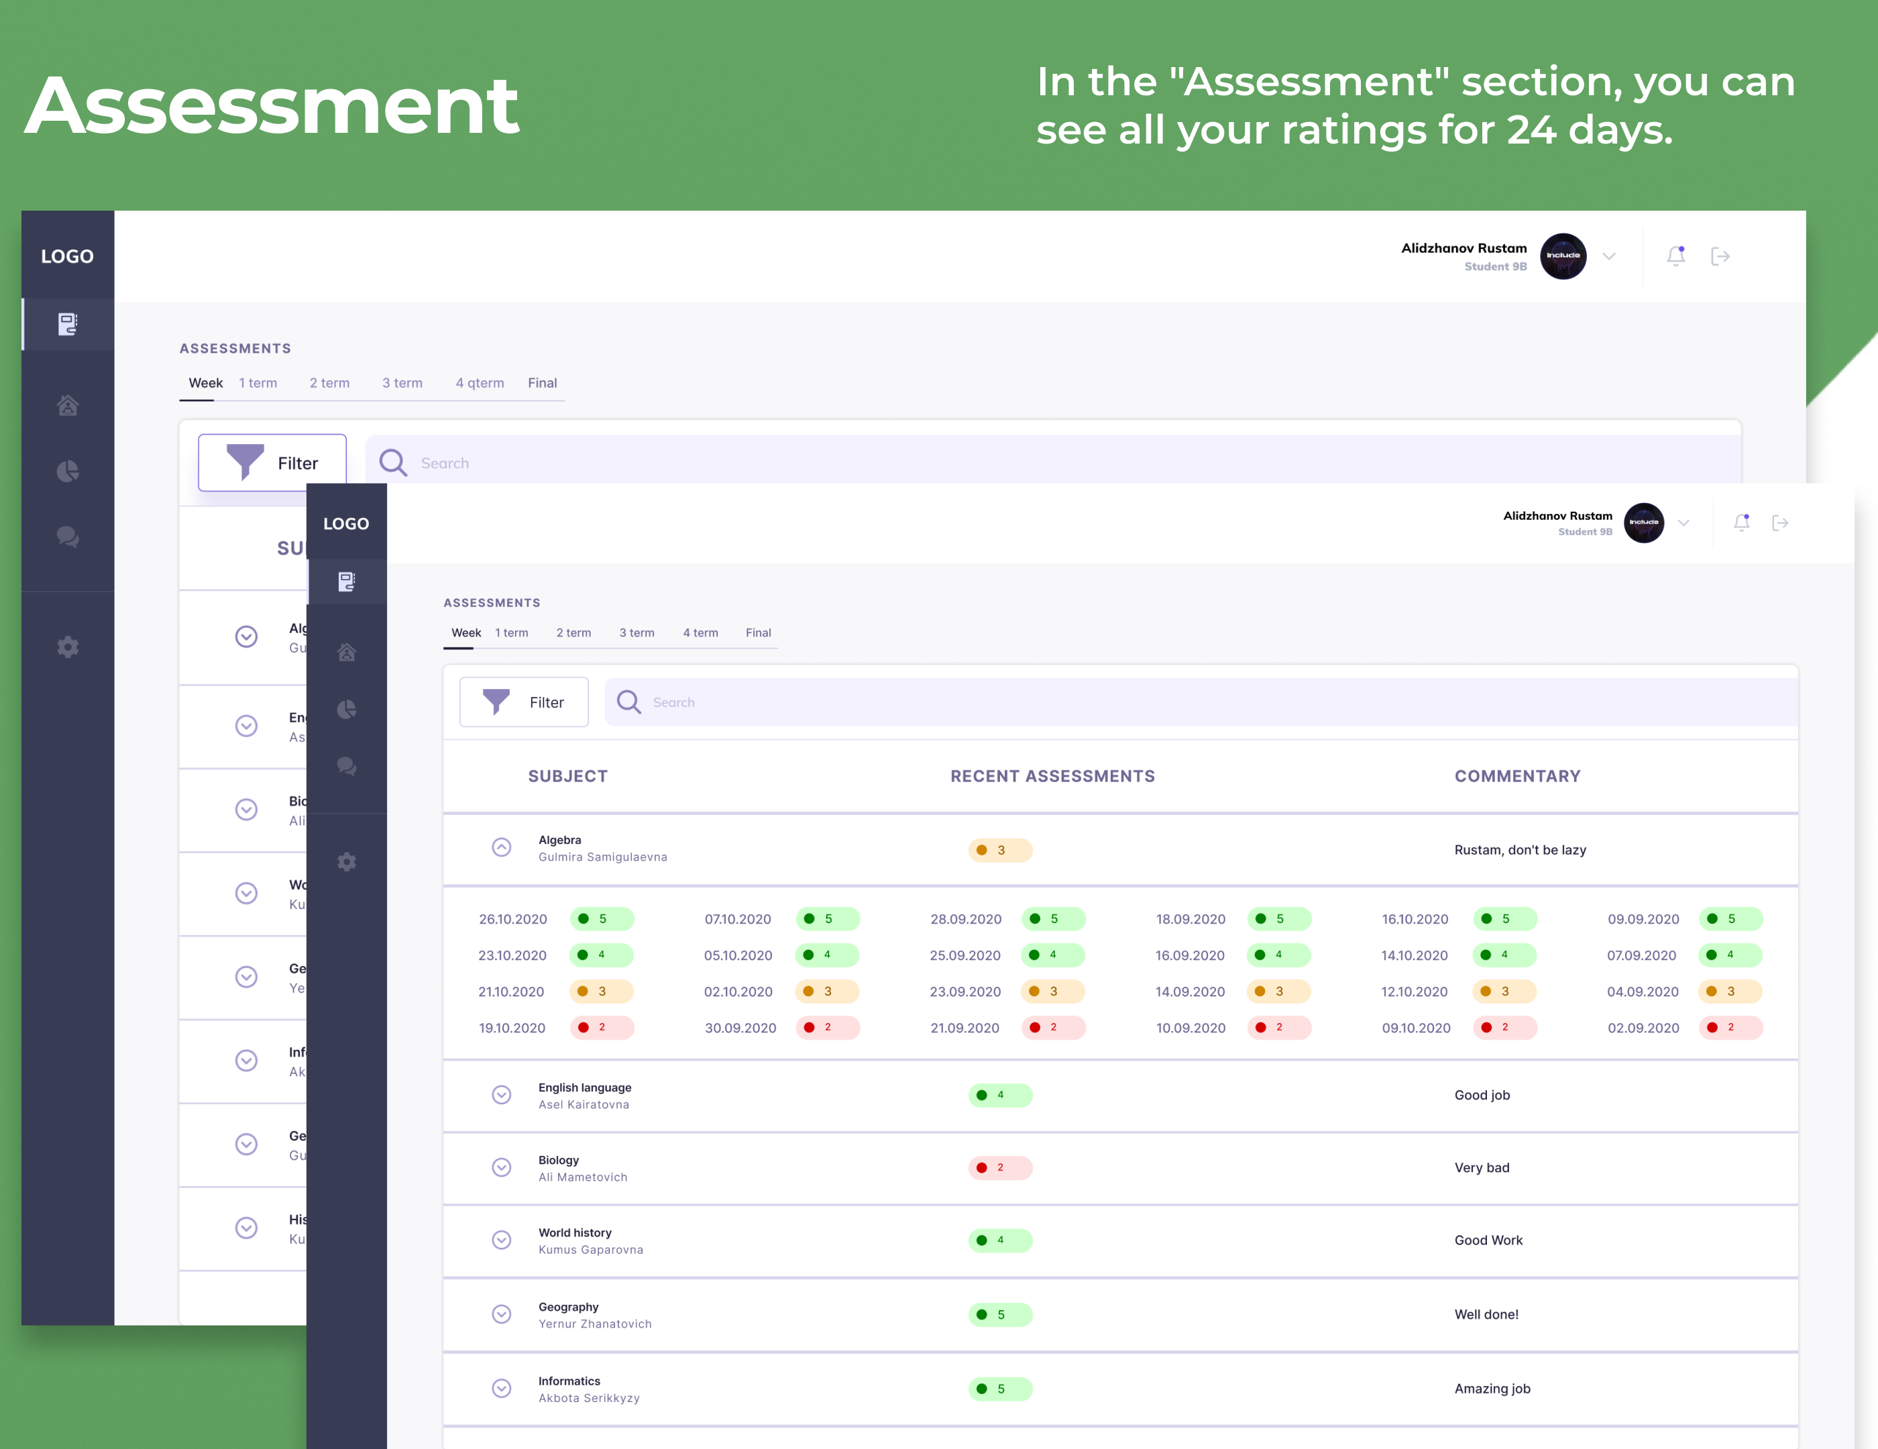
Task: Click Biology's red grade 2 badge
Action: click(x=1000, y=1167)
